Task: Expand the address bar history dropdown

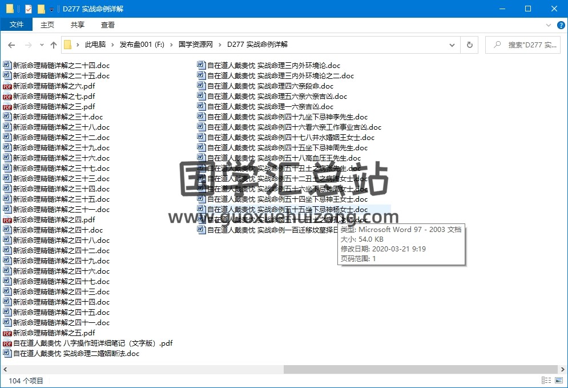Action: click(x=453, y=45)
